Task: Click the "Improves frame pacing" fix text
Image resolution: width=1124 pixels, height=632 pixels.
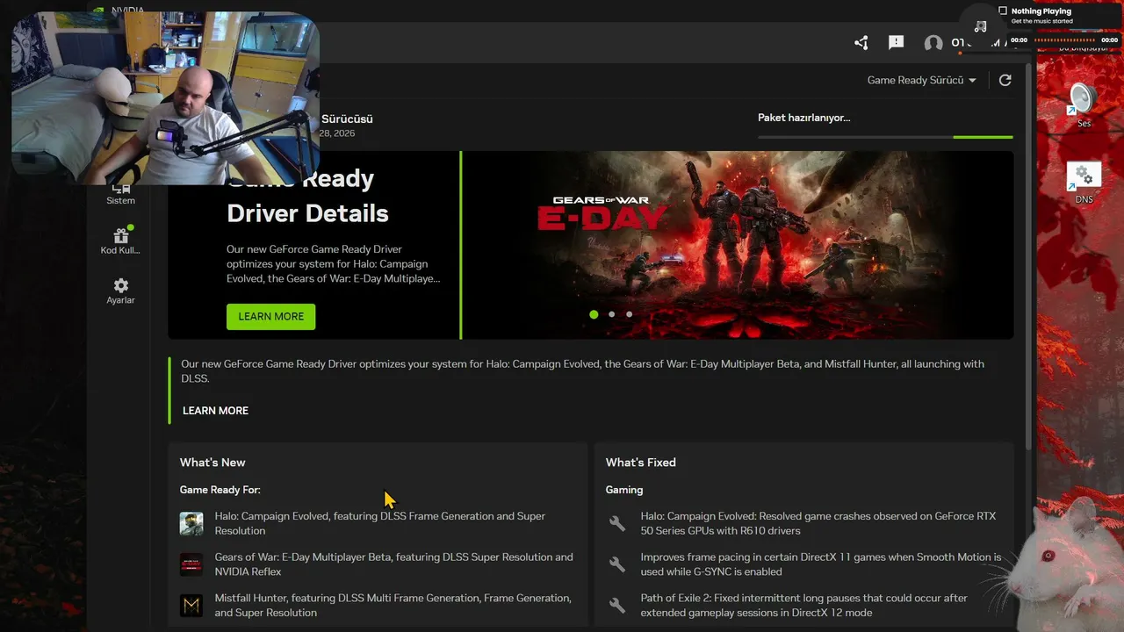Action: coord(821,564)
